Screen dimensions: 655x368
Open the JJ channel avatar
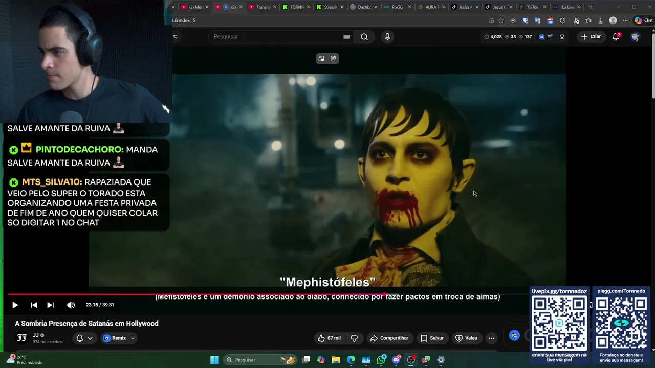[22, 338]
